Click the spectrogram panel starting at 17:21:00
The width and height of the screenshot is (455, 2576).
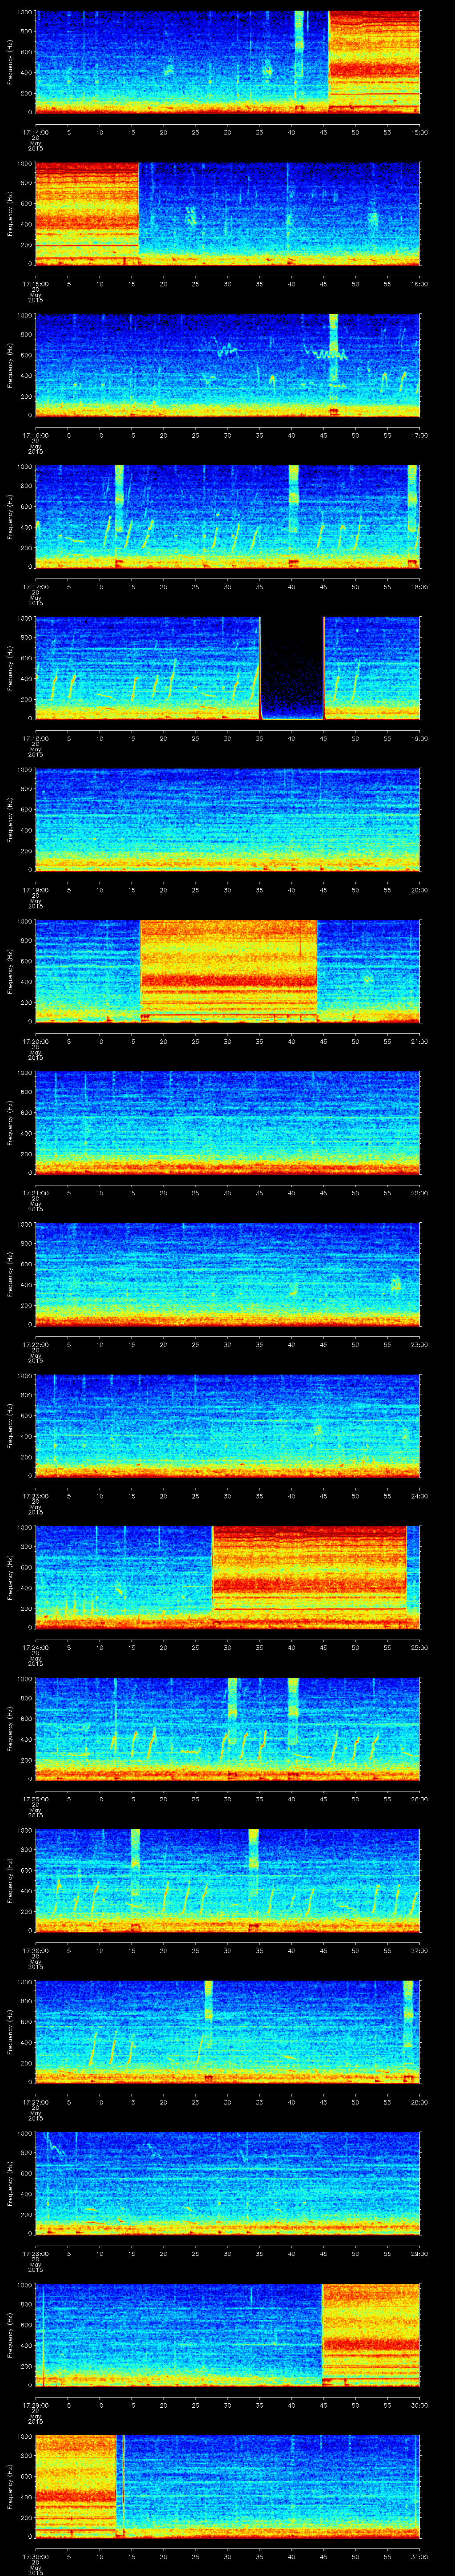(228, 1123)
